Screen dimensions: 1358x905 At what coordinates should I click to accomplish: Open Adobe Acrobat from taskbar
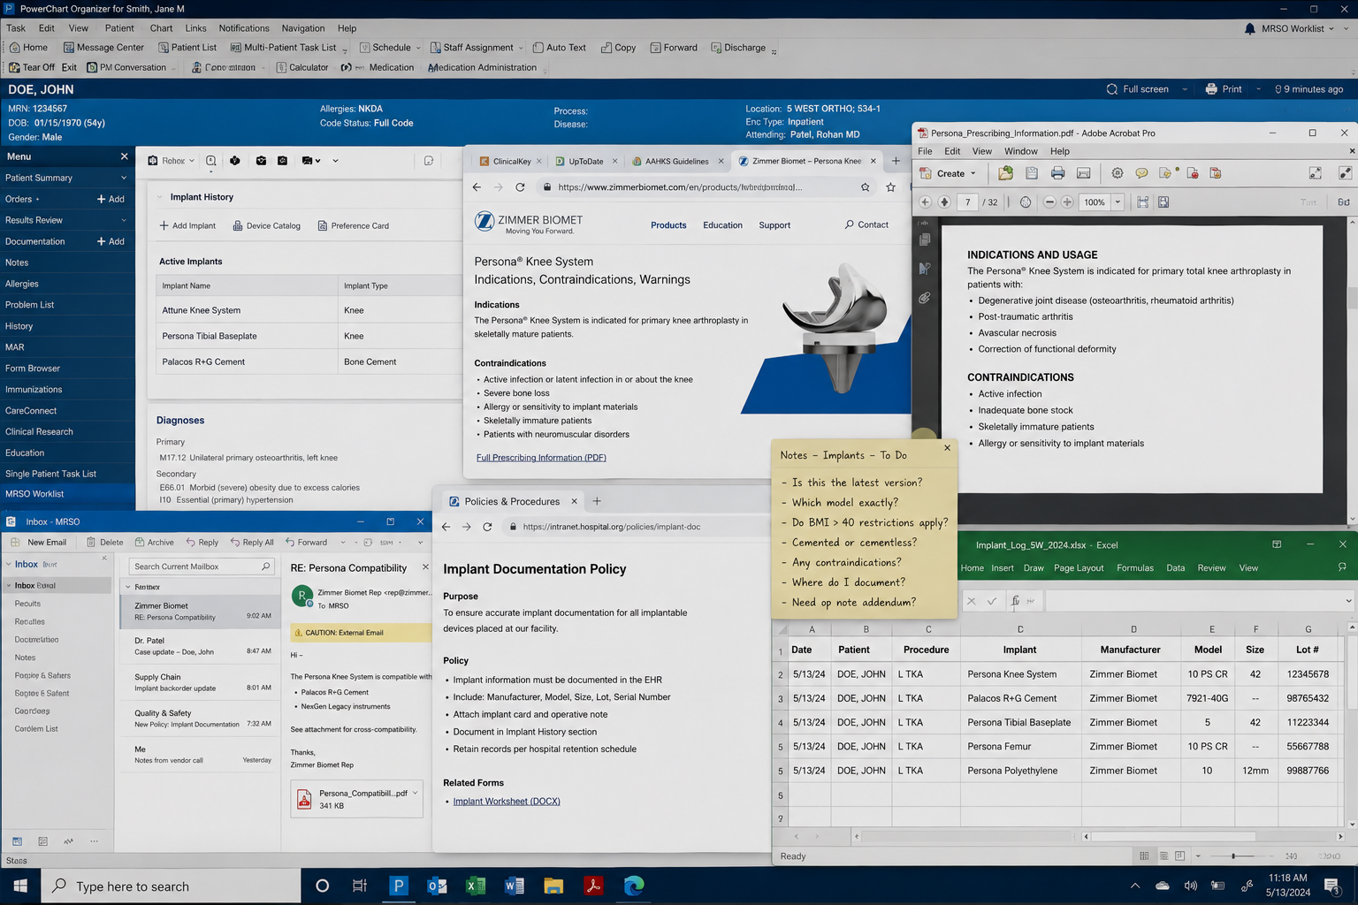593,886
